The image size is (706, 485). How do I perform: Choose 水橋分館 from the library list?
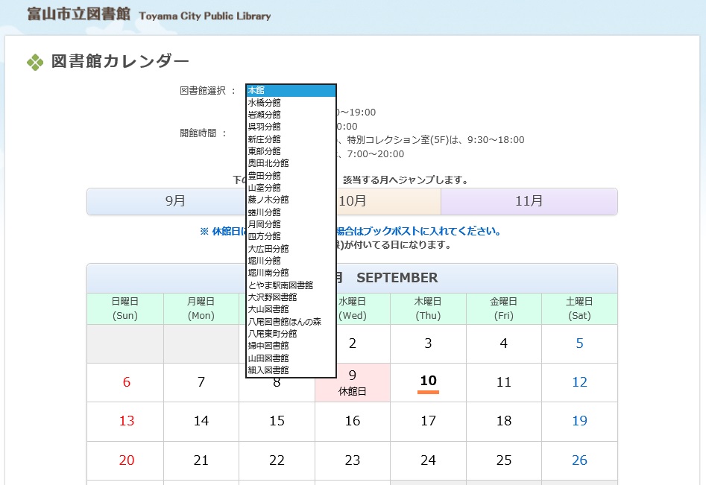coord(291,103)
